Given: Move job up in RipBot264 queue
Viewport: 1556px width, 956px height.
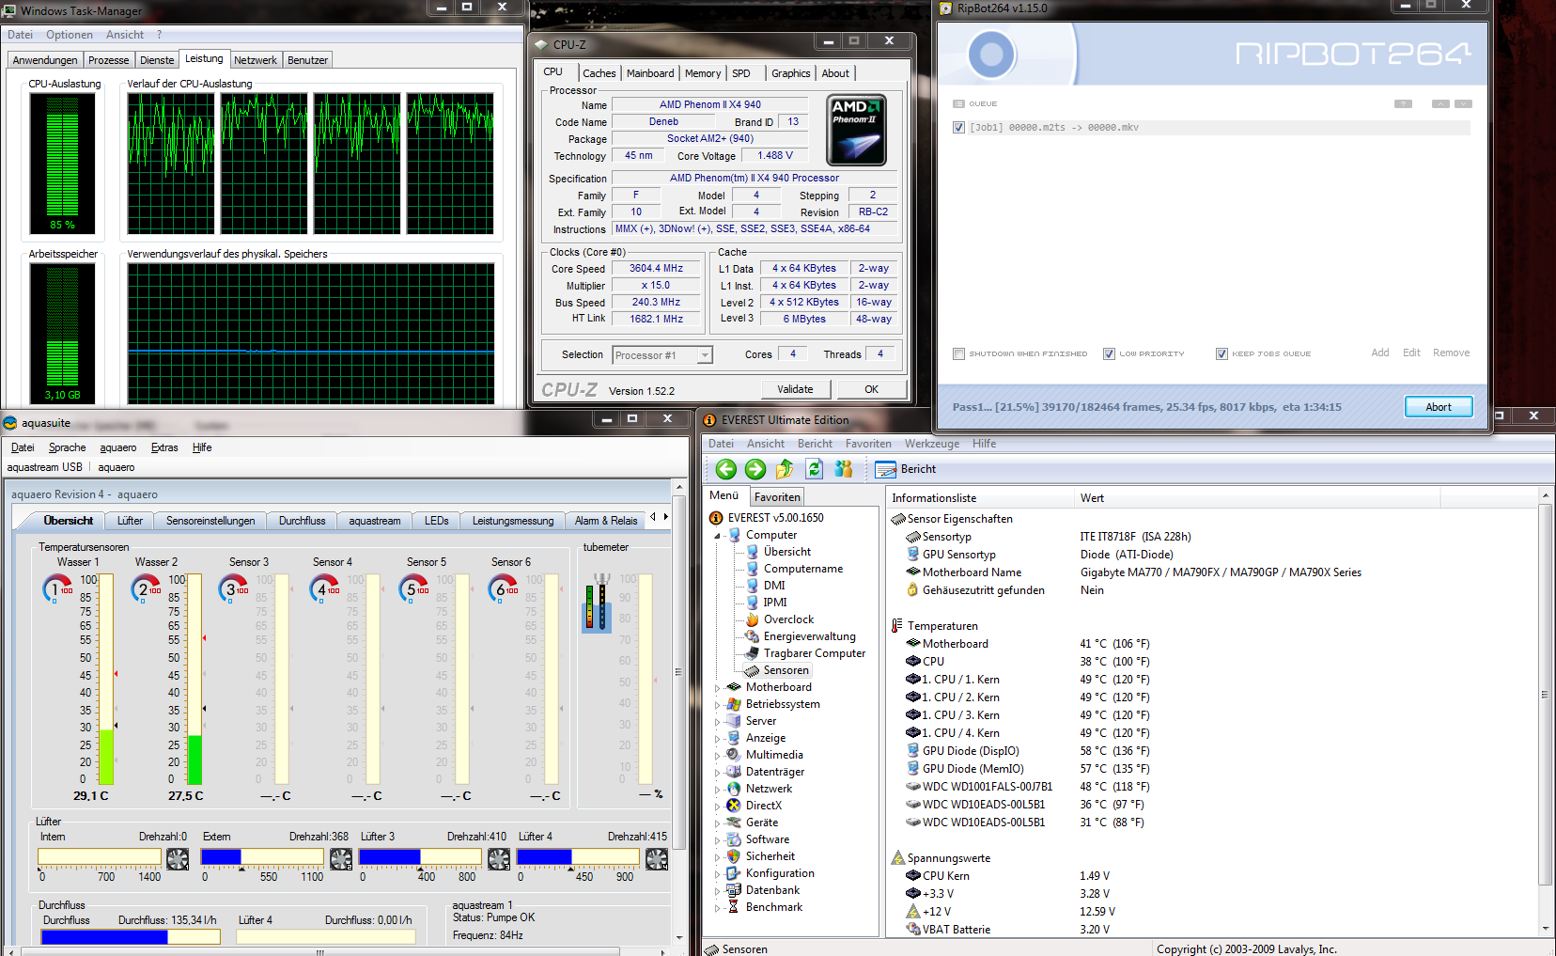Looking at the screenshot, I should [x=1440, y=103].
